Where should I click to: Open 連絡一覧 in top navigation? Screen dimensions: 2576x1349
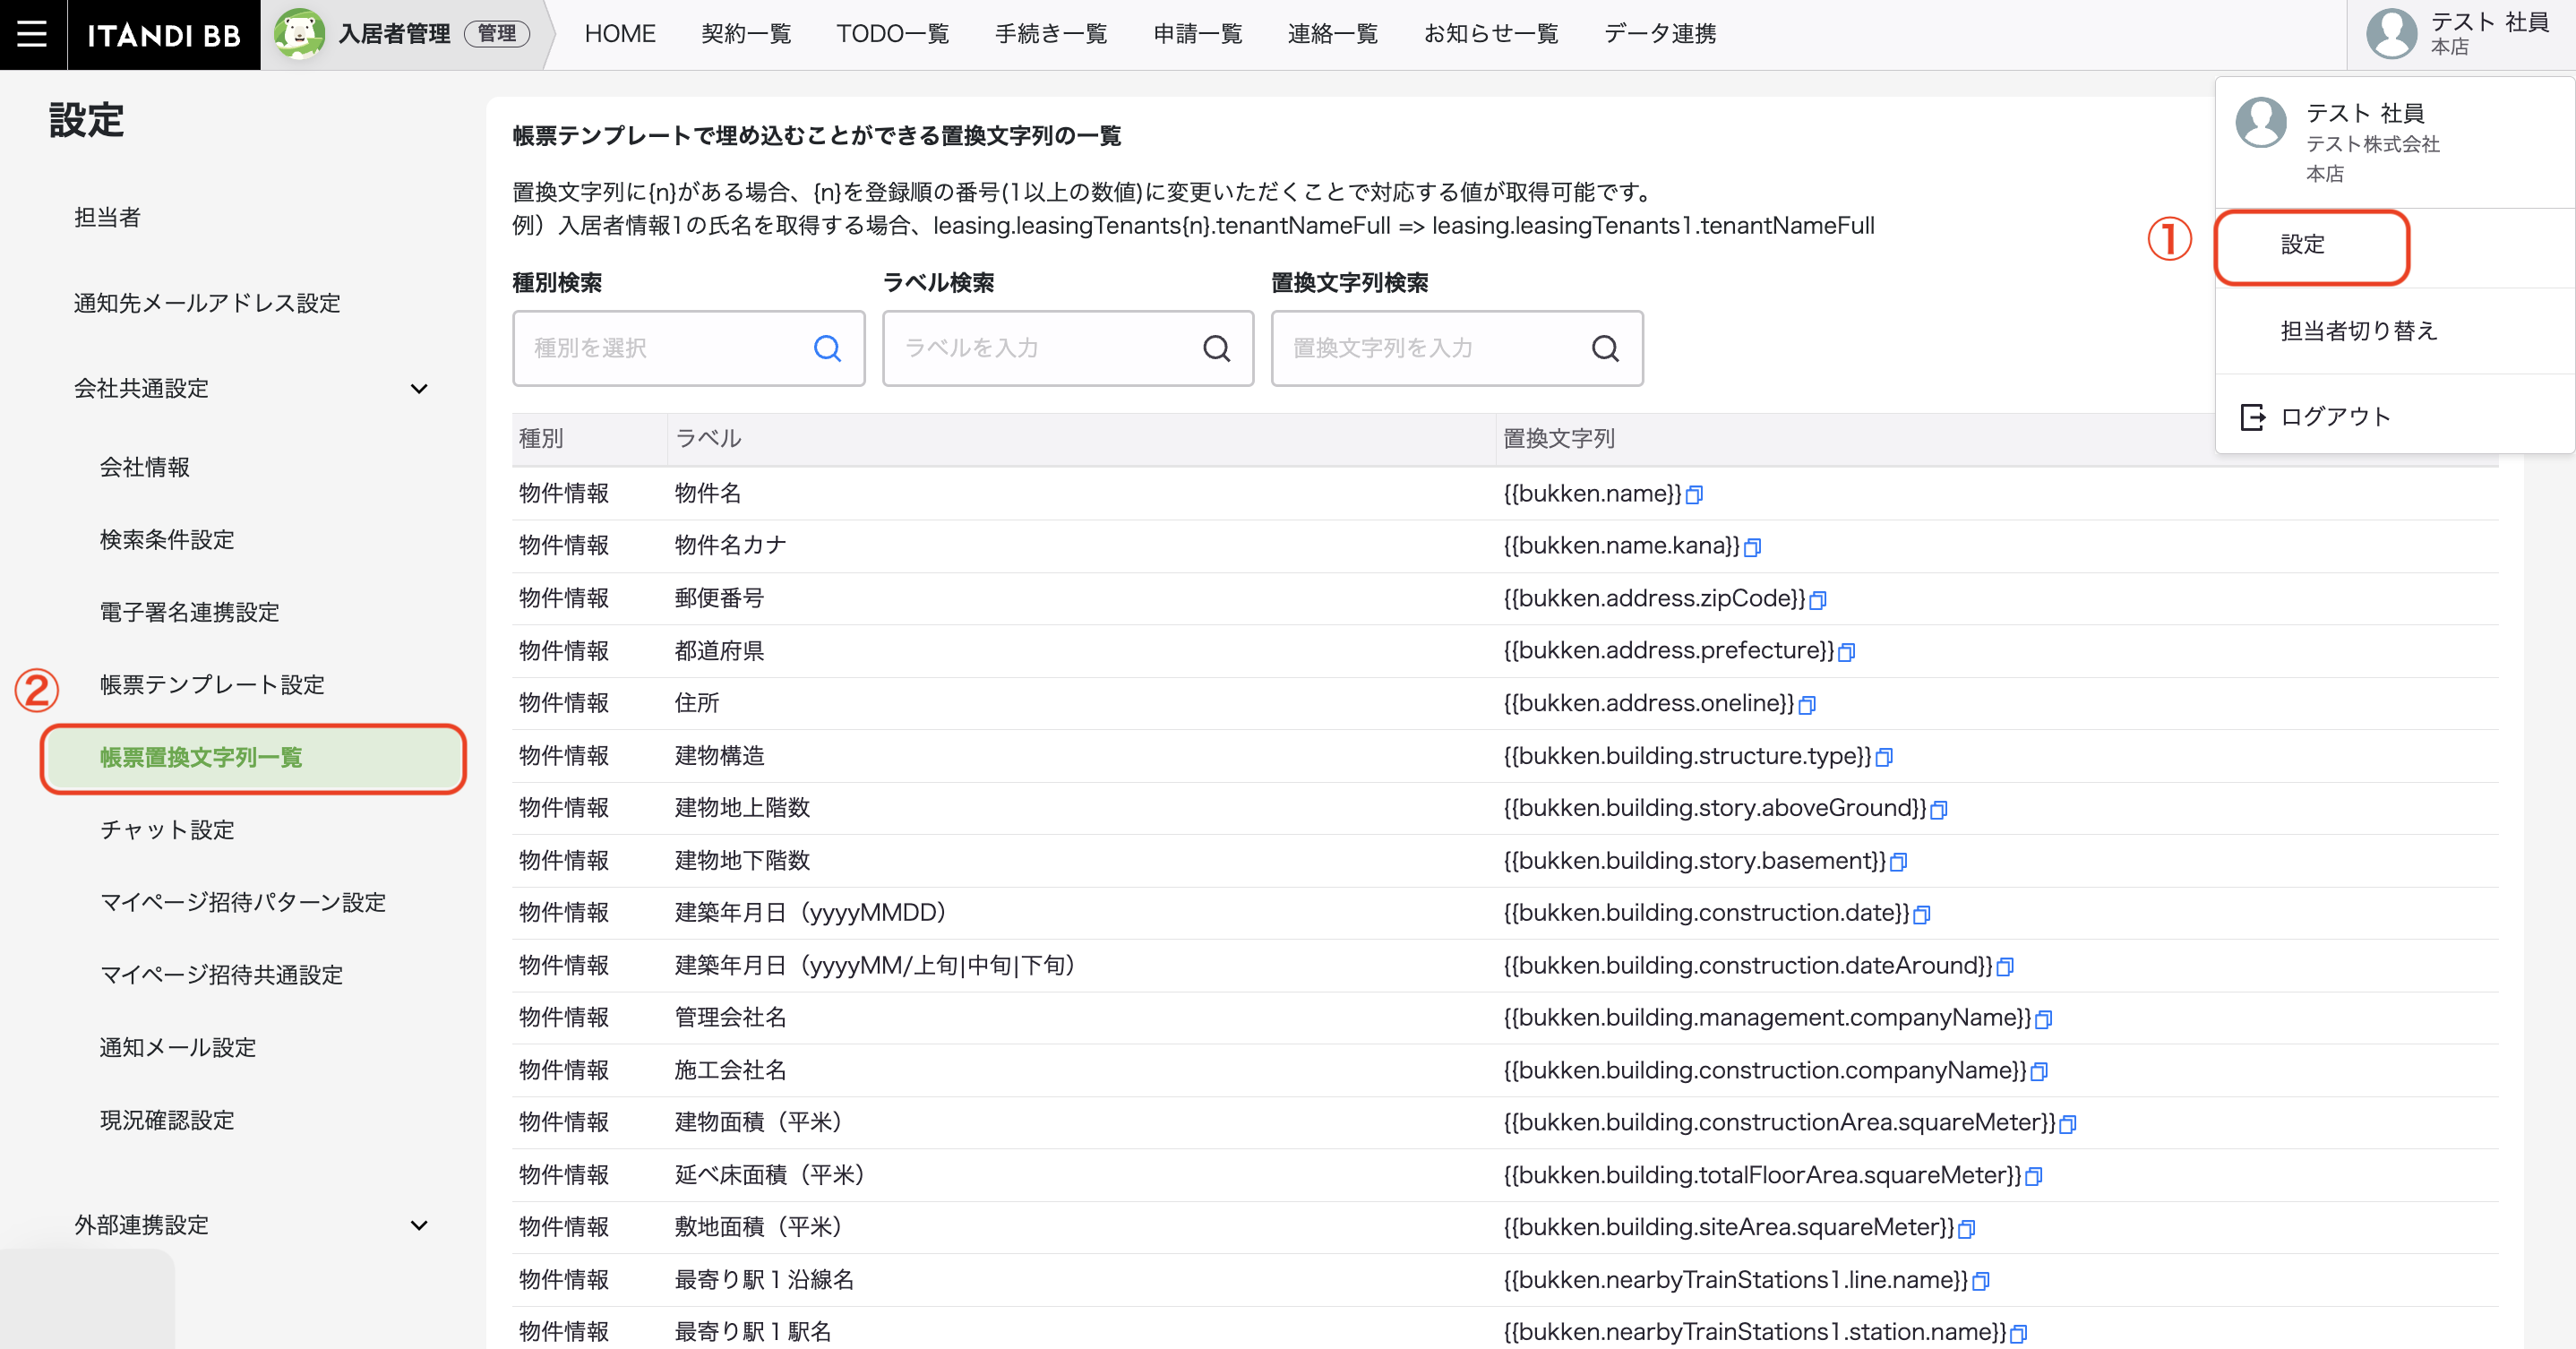(1332, 34)
